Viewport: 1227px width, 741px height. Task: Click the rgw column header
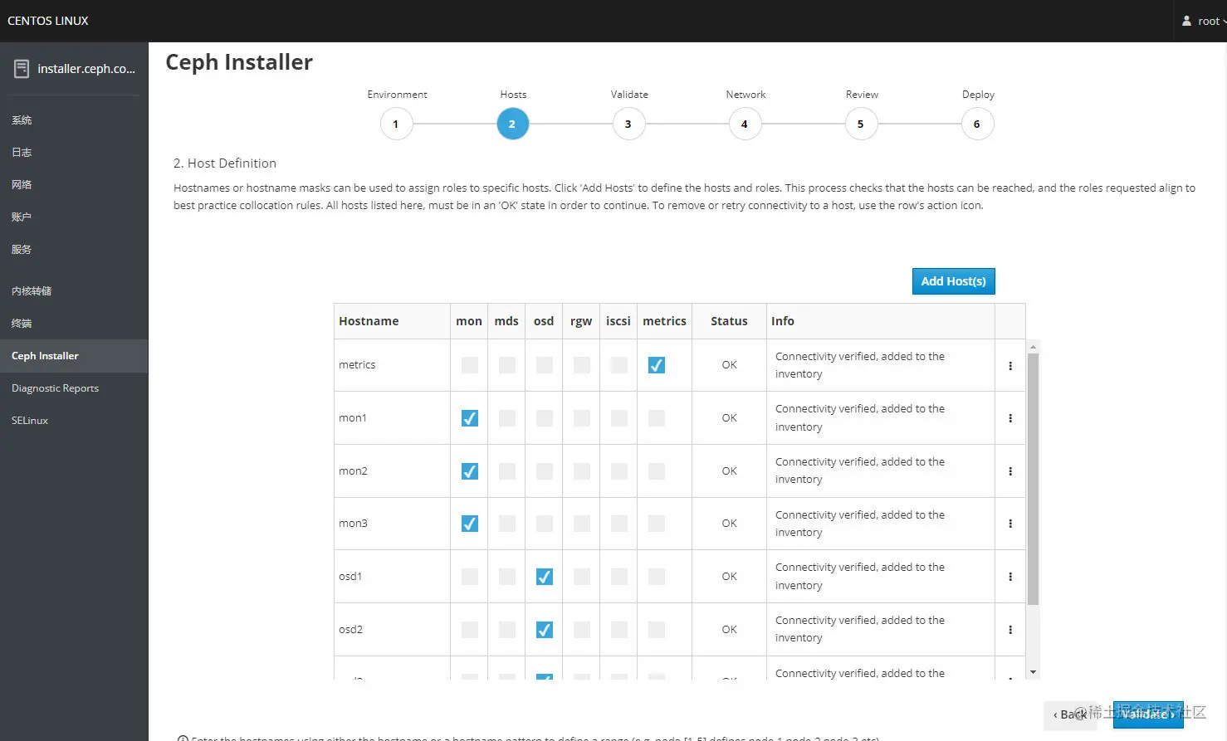[581, 321]
